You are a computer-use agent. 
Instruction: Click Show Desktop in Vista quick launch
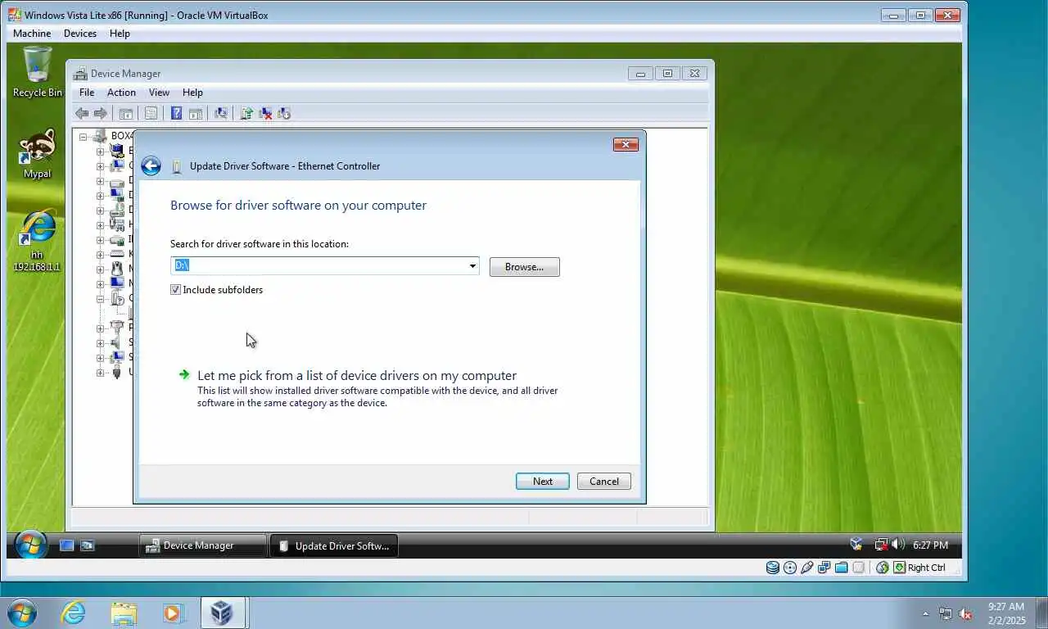(x=67, y=545)
